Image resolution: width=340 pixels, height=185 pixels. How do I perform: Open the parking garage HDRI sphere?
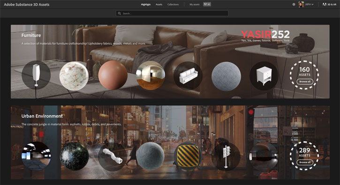(36, 156)
